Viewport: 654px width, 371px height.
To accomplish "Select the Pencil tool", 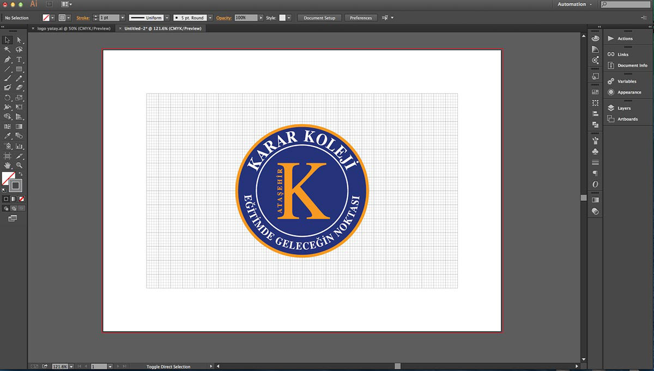I will (x=19, y=78).
